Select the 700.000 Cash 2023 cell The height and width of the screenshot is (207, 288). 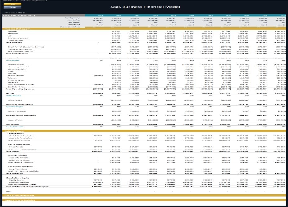(98, 136)
